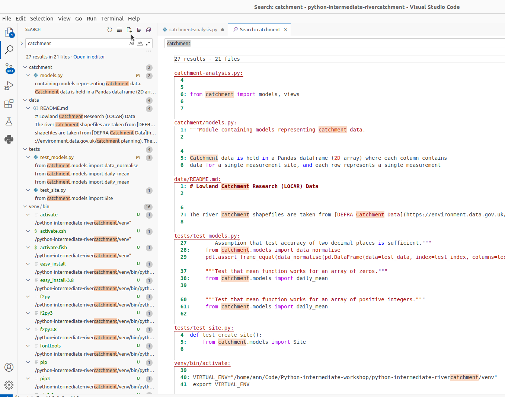Collapse all search results icon
This screenshot has width=505, height=397.
click(148, 30)
